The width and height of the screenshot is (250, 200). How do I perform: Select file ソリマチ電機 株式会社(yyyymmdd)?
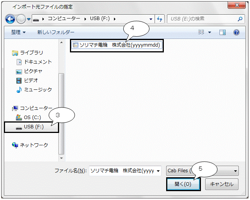click(117, 45)
